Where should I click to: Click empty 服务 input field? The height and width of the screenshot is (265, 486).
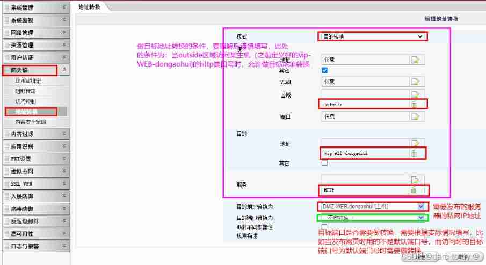tap(365, 180)
